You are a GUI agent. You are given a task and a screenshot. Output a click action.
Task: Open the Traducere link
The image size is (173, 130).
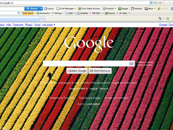pyautogui.click(x=18, y=25)
